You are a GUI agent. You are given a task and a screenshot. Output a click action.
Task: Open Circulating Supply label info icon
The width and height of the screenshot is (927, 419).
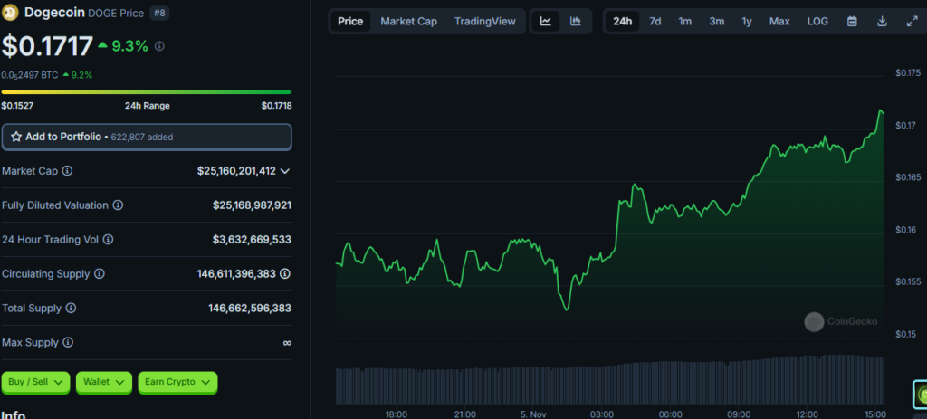100,273
